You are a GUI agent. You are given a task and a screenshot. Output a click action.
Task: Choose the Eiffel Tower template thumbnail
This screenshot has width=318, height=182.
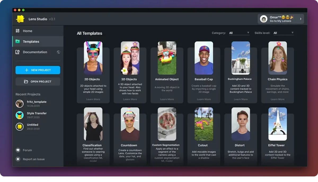tap(277, 124)
